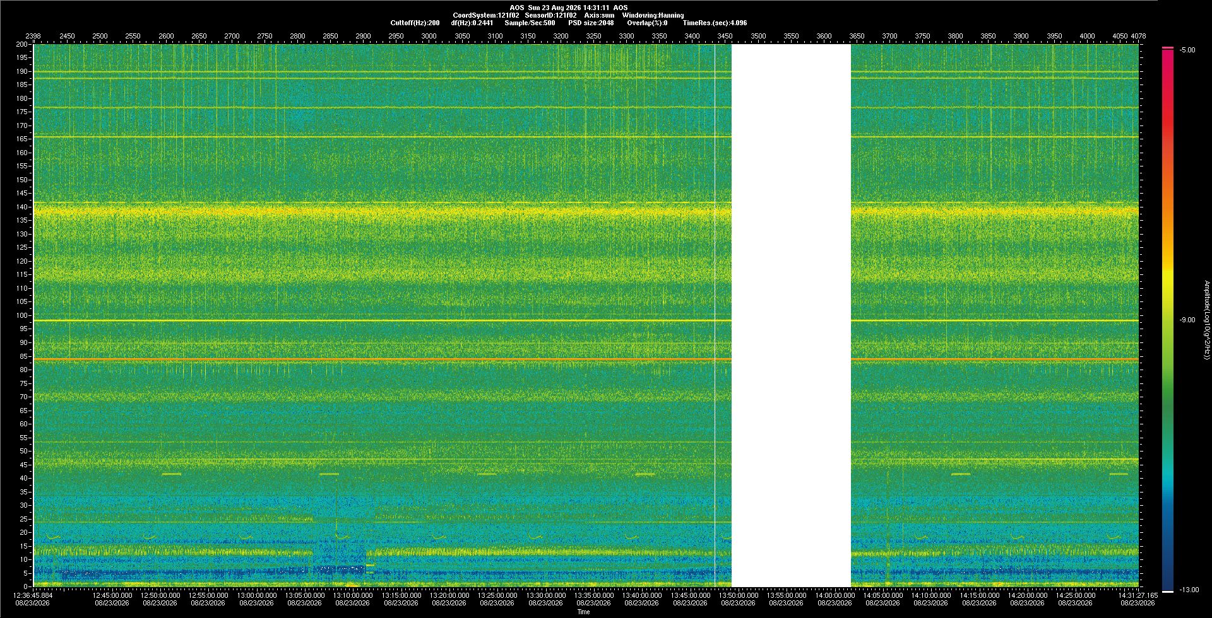Click the color scale bar legend
Viewport: 1212px width, 618px height.
click(x=1168, y=320)
